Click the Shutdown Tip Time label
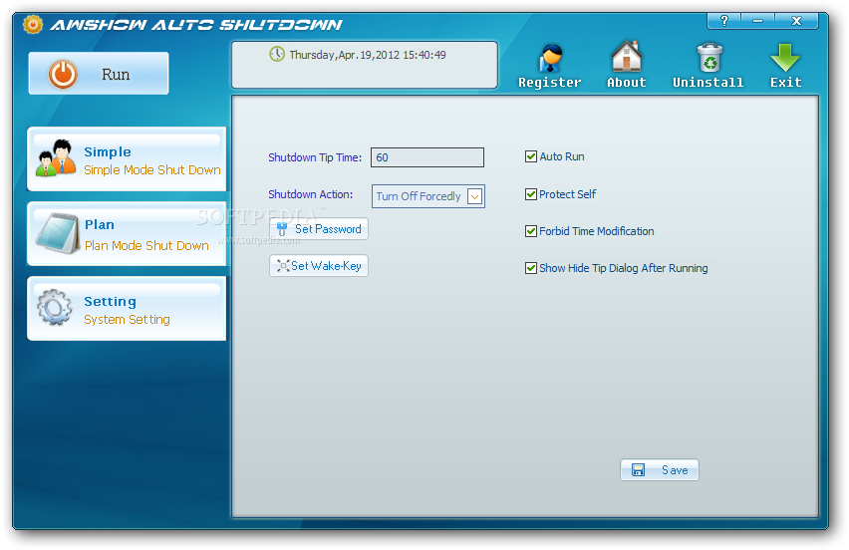The width and height of the screenshot is (849, 550). pyautogui.click(x=315, y=157)
